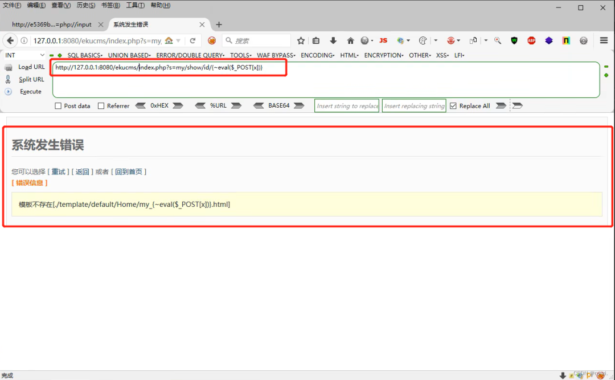Click the right arrow beside 0xHEX

coord(178,105)
